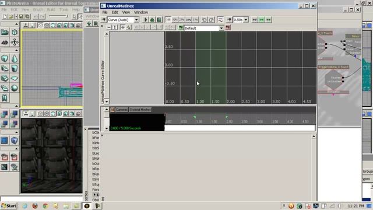Screen dimensions: 373x210
Task: Set playback speed to 25%
Action: [181, 20]
